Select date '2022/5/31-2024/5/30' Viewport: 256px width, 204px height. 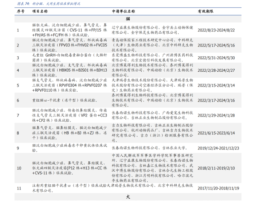216,58
